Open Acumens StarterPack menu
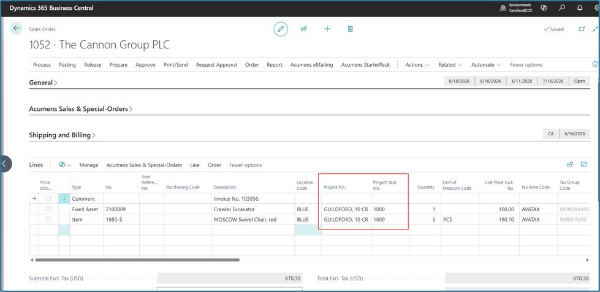 tap(365, 65)
